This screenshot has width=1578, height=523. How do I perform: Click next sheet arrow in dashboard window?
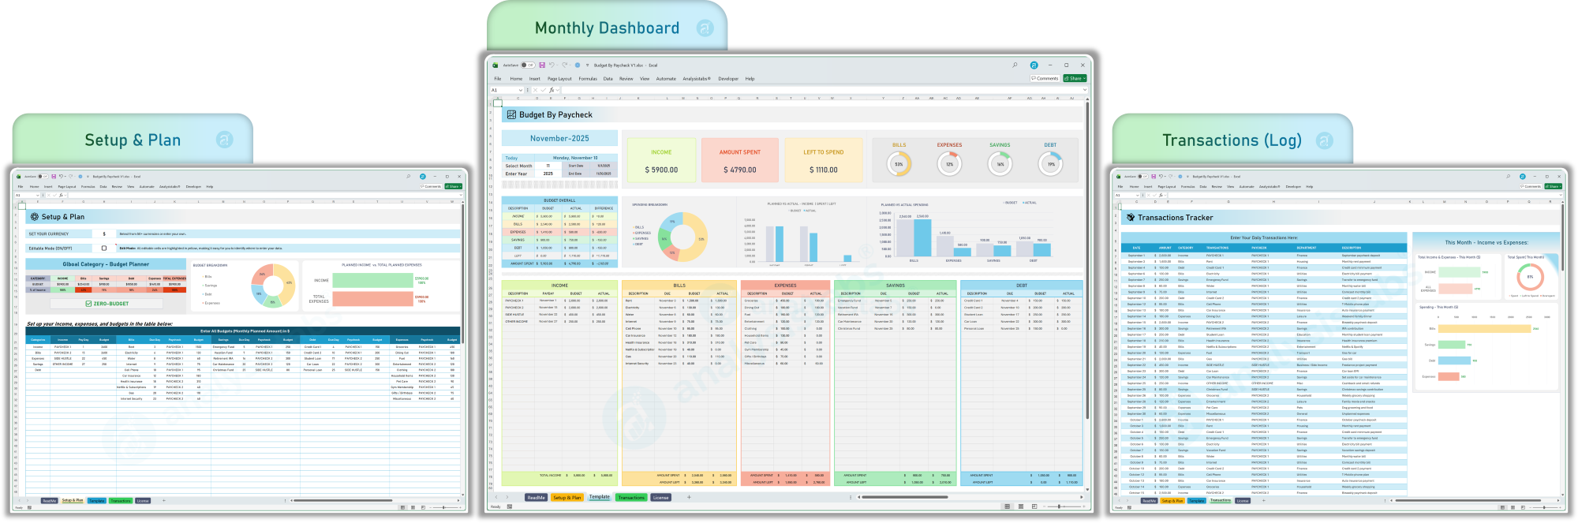[507, 497]
